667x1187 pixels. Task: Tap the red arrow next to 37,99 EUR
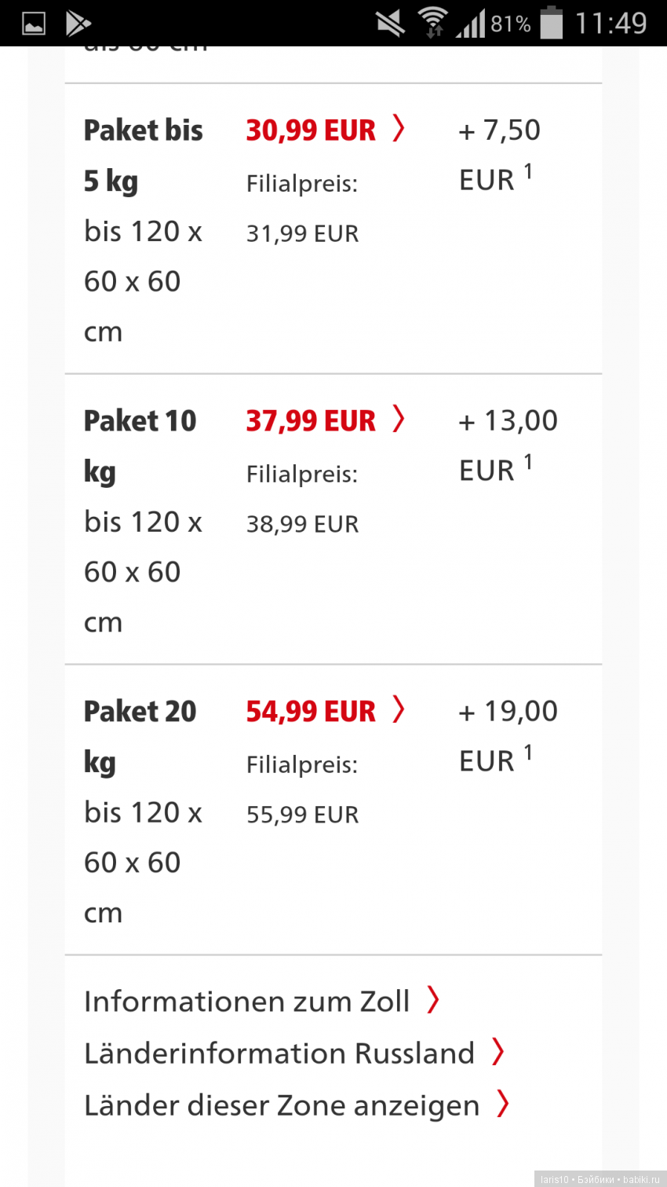pos(399,419)
